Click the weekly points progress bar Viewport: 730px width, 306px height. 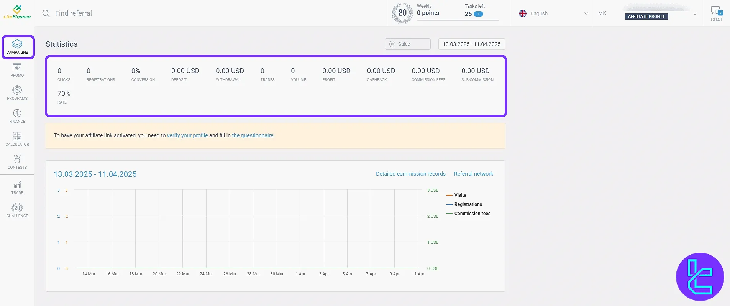pos(458,20)
